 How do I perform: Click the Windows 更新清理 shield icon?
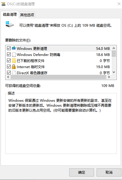14,48
